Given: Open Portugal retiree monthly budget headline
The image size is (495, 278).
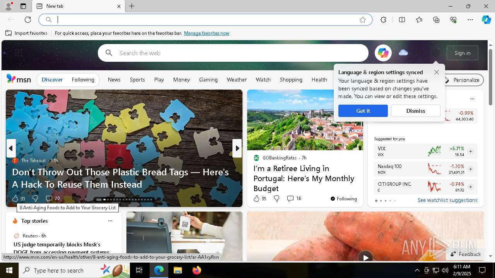Looking at the screenshot, I should coord(304,178).
